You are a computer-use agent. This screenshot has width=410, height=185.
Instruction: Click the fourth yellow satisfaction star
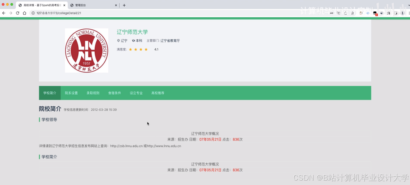146,49
